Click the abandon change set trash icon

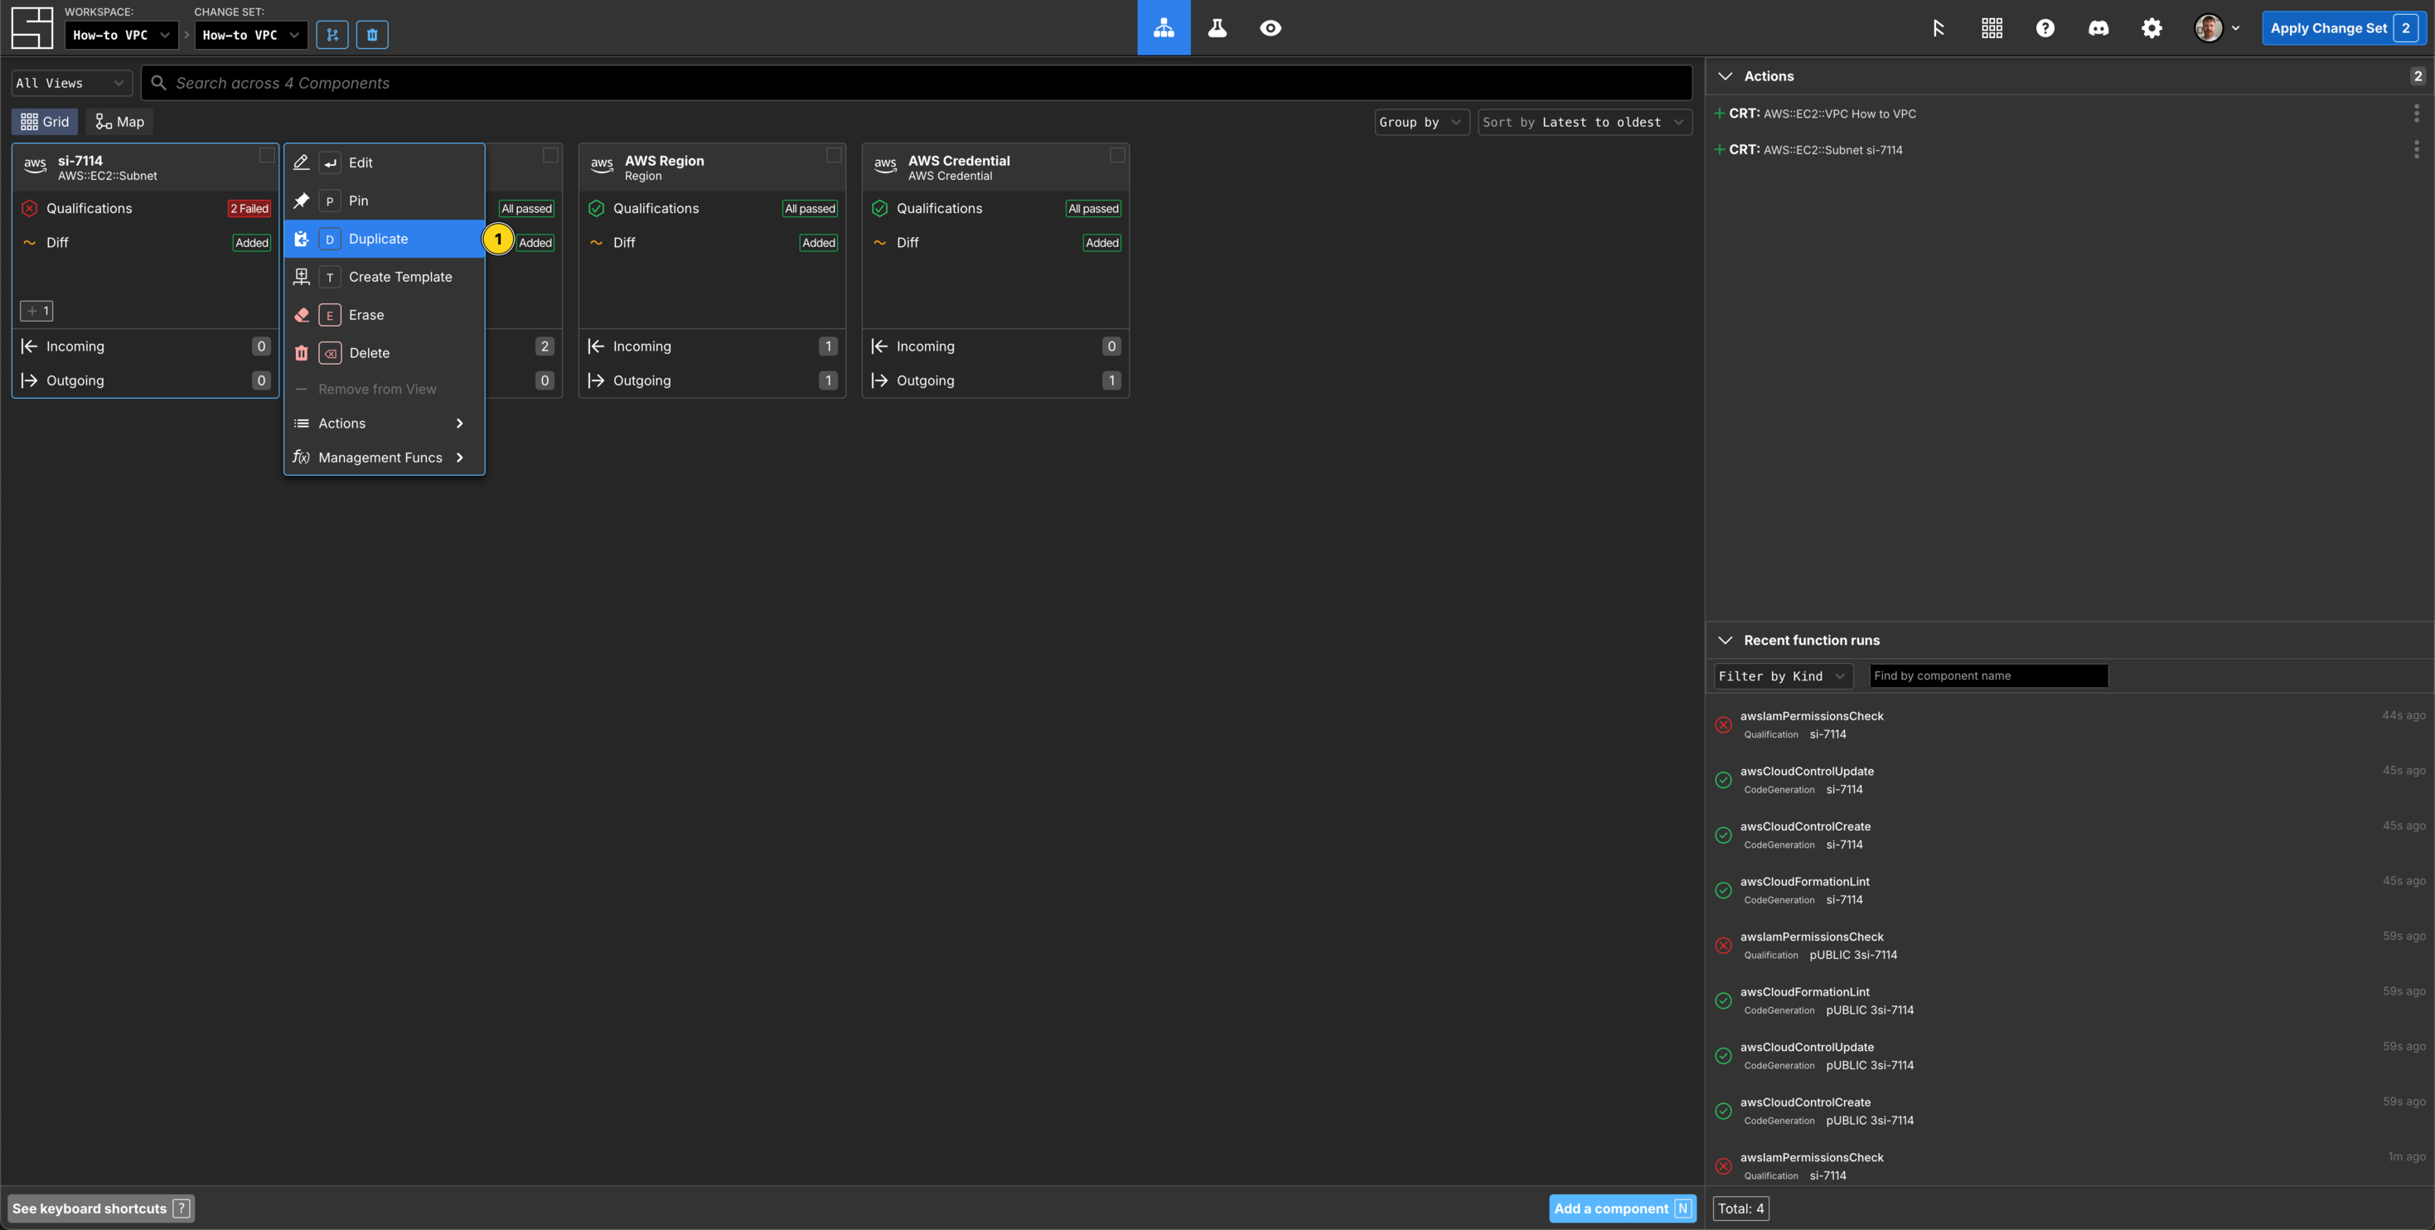click(372, 35)
